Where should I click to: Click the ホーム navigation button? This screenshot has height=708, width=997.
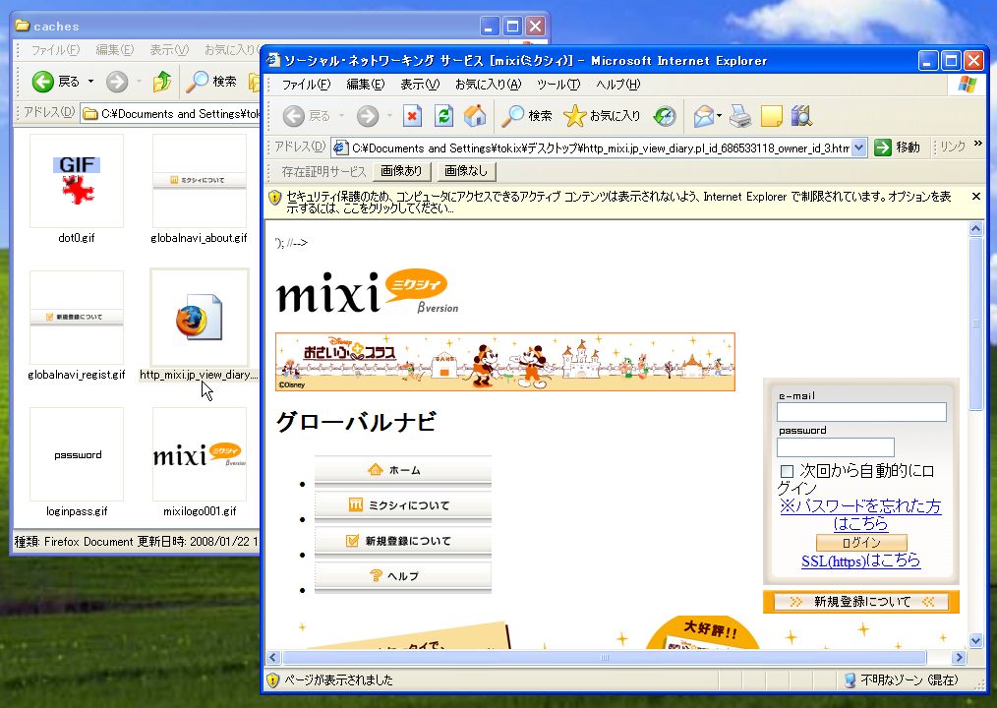click(x=402, y=471)
